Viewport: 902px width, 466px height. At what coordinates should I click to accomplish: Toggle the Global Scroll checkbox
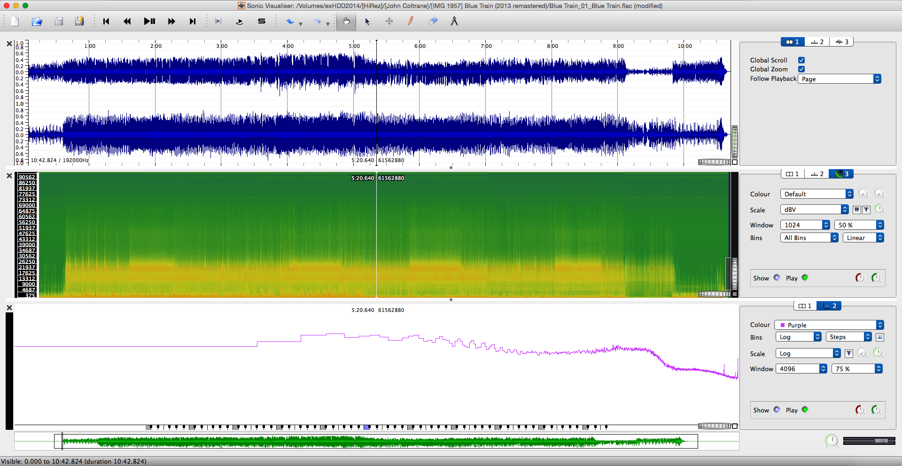click(801, 60)
